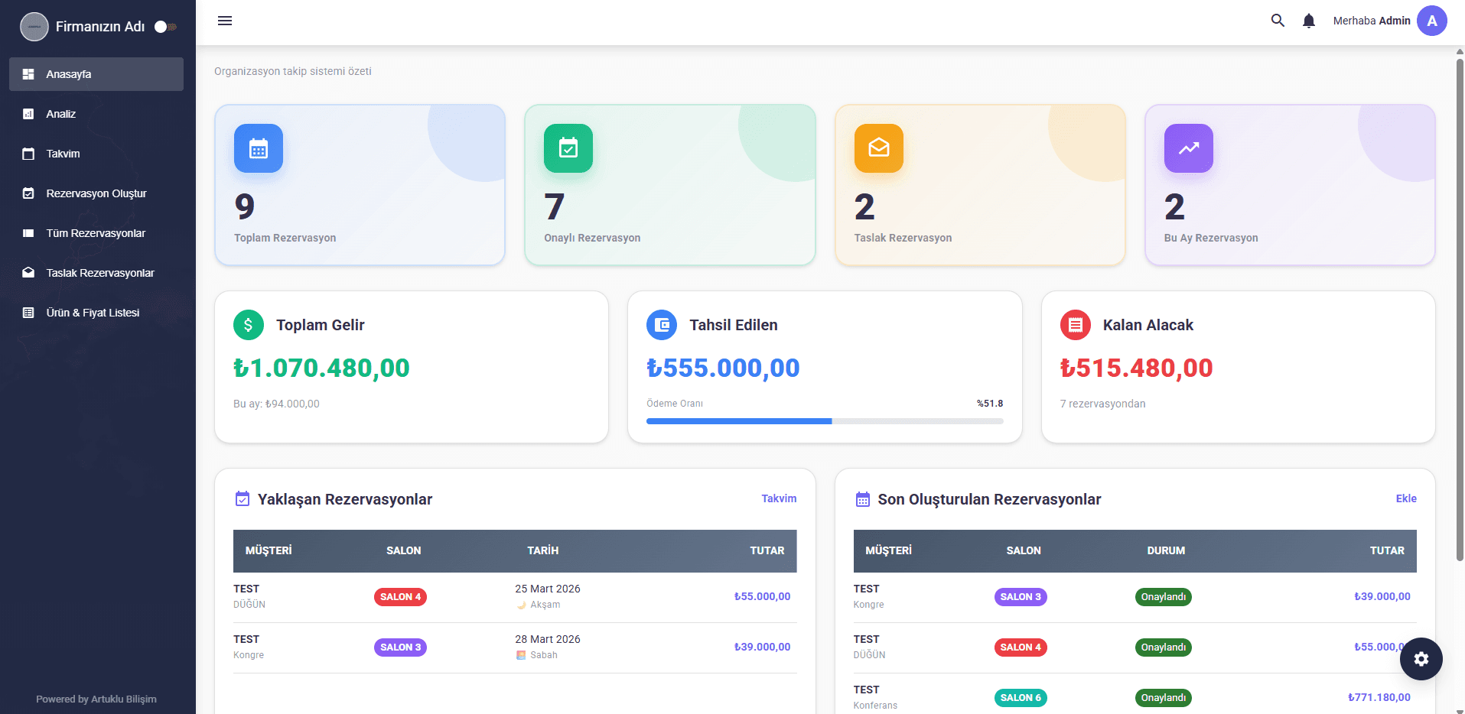Click the blue calendar icon in Toplam Rezervasyon card
Screen dimensions: 1465x714
[x=259, y=148]
